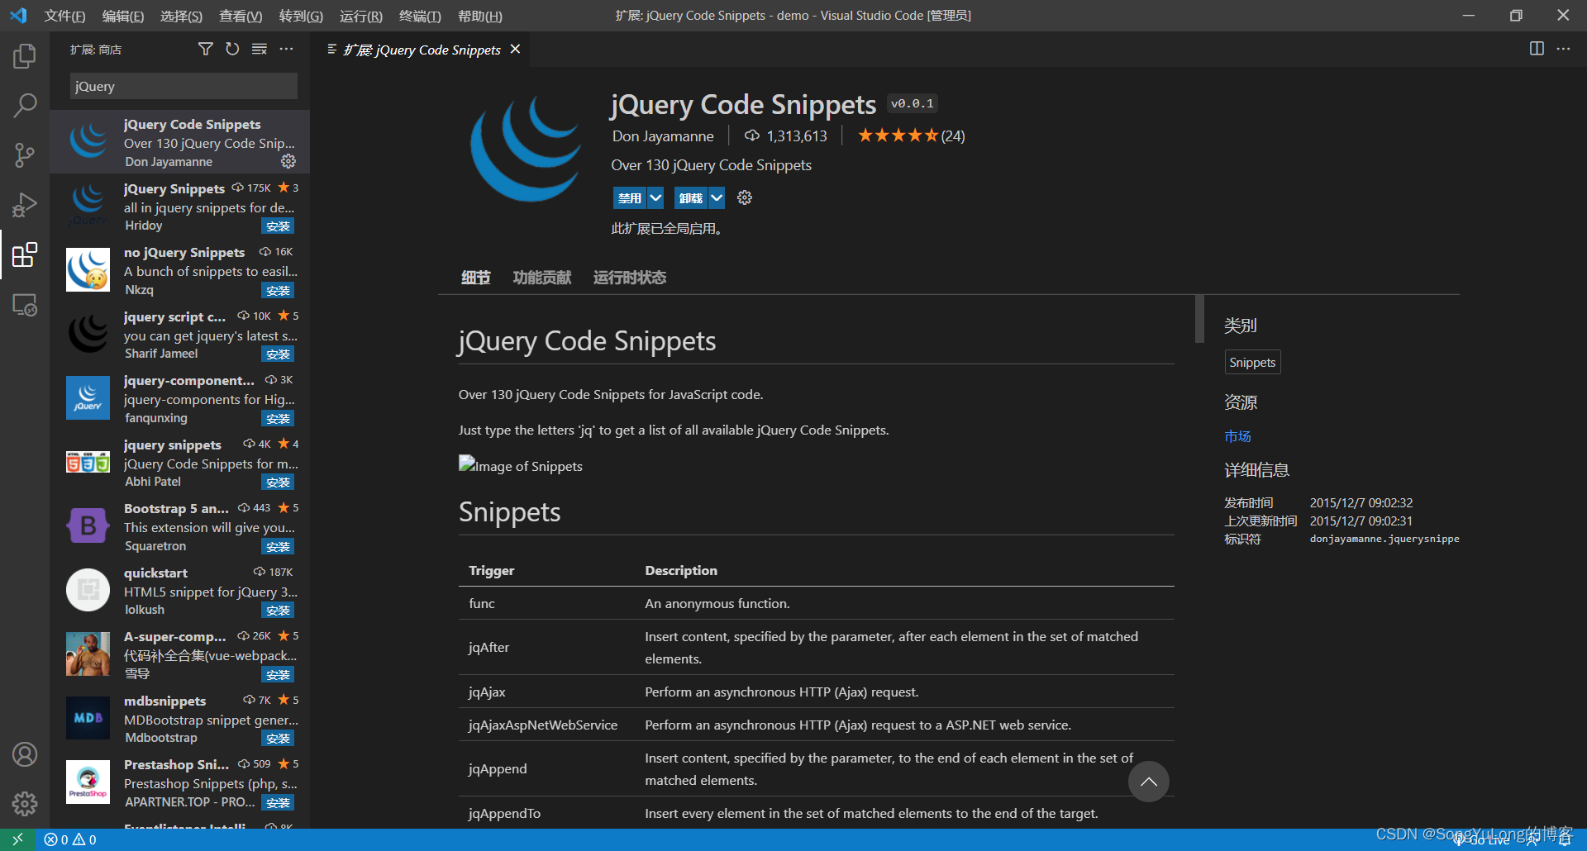This screenshot has width=1587, height=851.
Task: Install the A-super-comp extension
Action: 279,675
